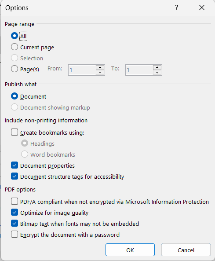Click the To field down arrow
The image size is (215, 261).
point(157,73)
